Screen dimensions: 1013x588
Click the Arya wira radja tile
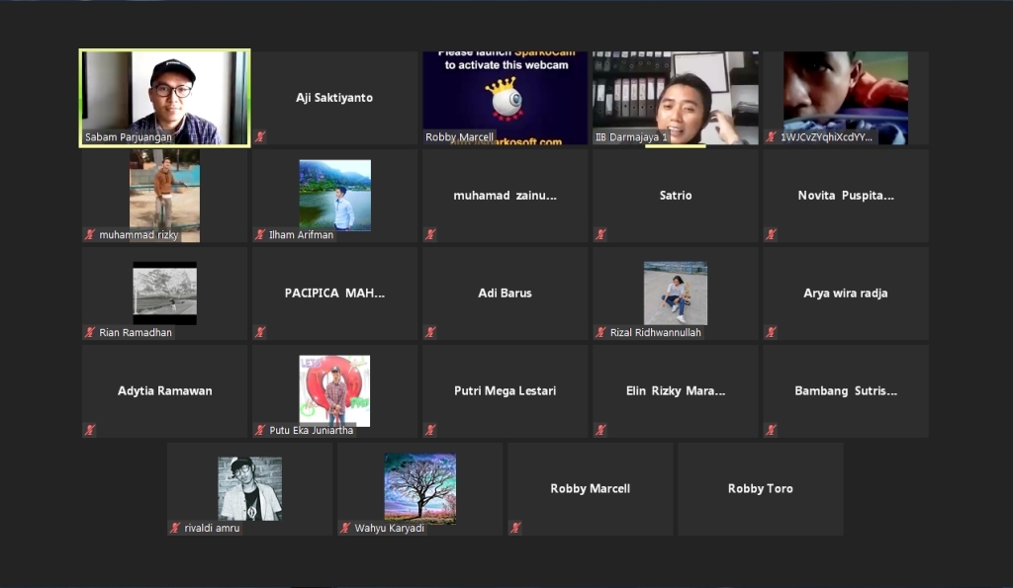[x=846, y=294]
